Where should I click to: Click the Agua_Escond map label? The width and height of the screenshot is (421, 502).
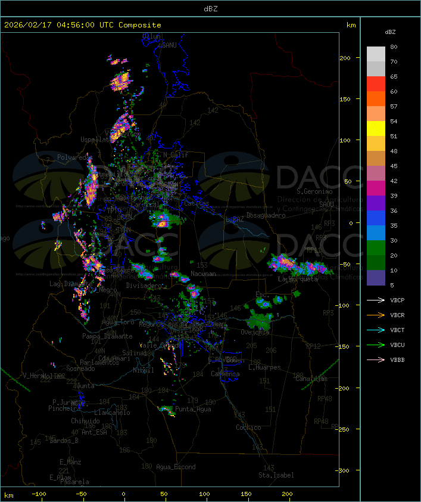coord(176,467)
